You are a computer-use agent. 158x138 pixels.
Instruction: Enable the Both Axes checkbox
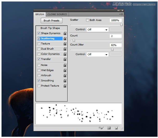click(x=87, y=20)
